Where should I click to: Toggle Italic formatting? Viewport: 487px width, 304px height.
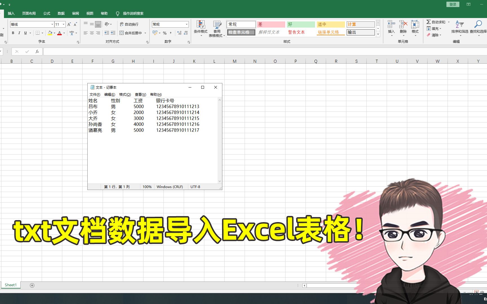coord(19,33)
